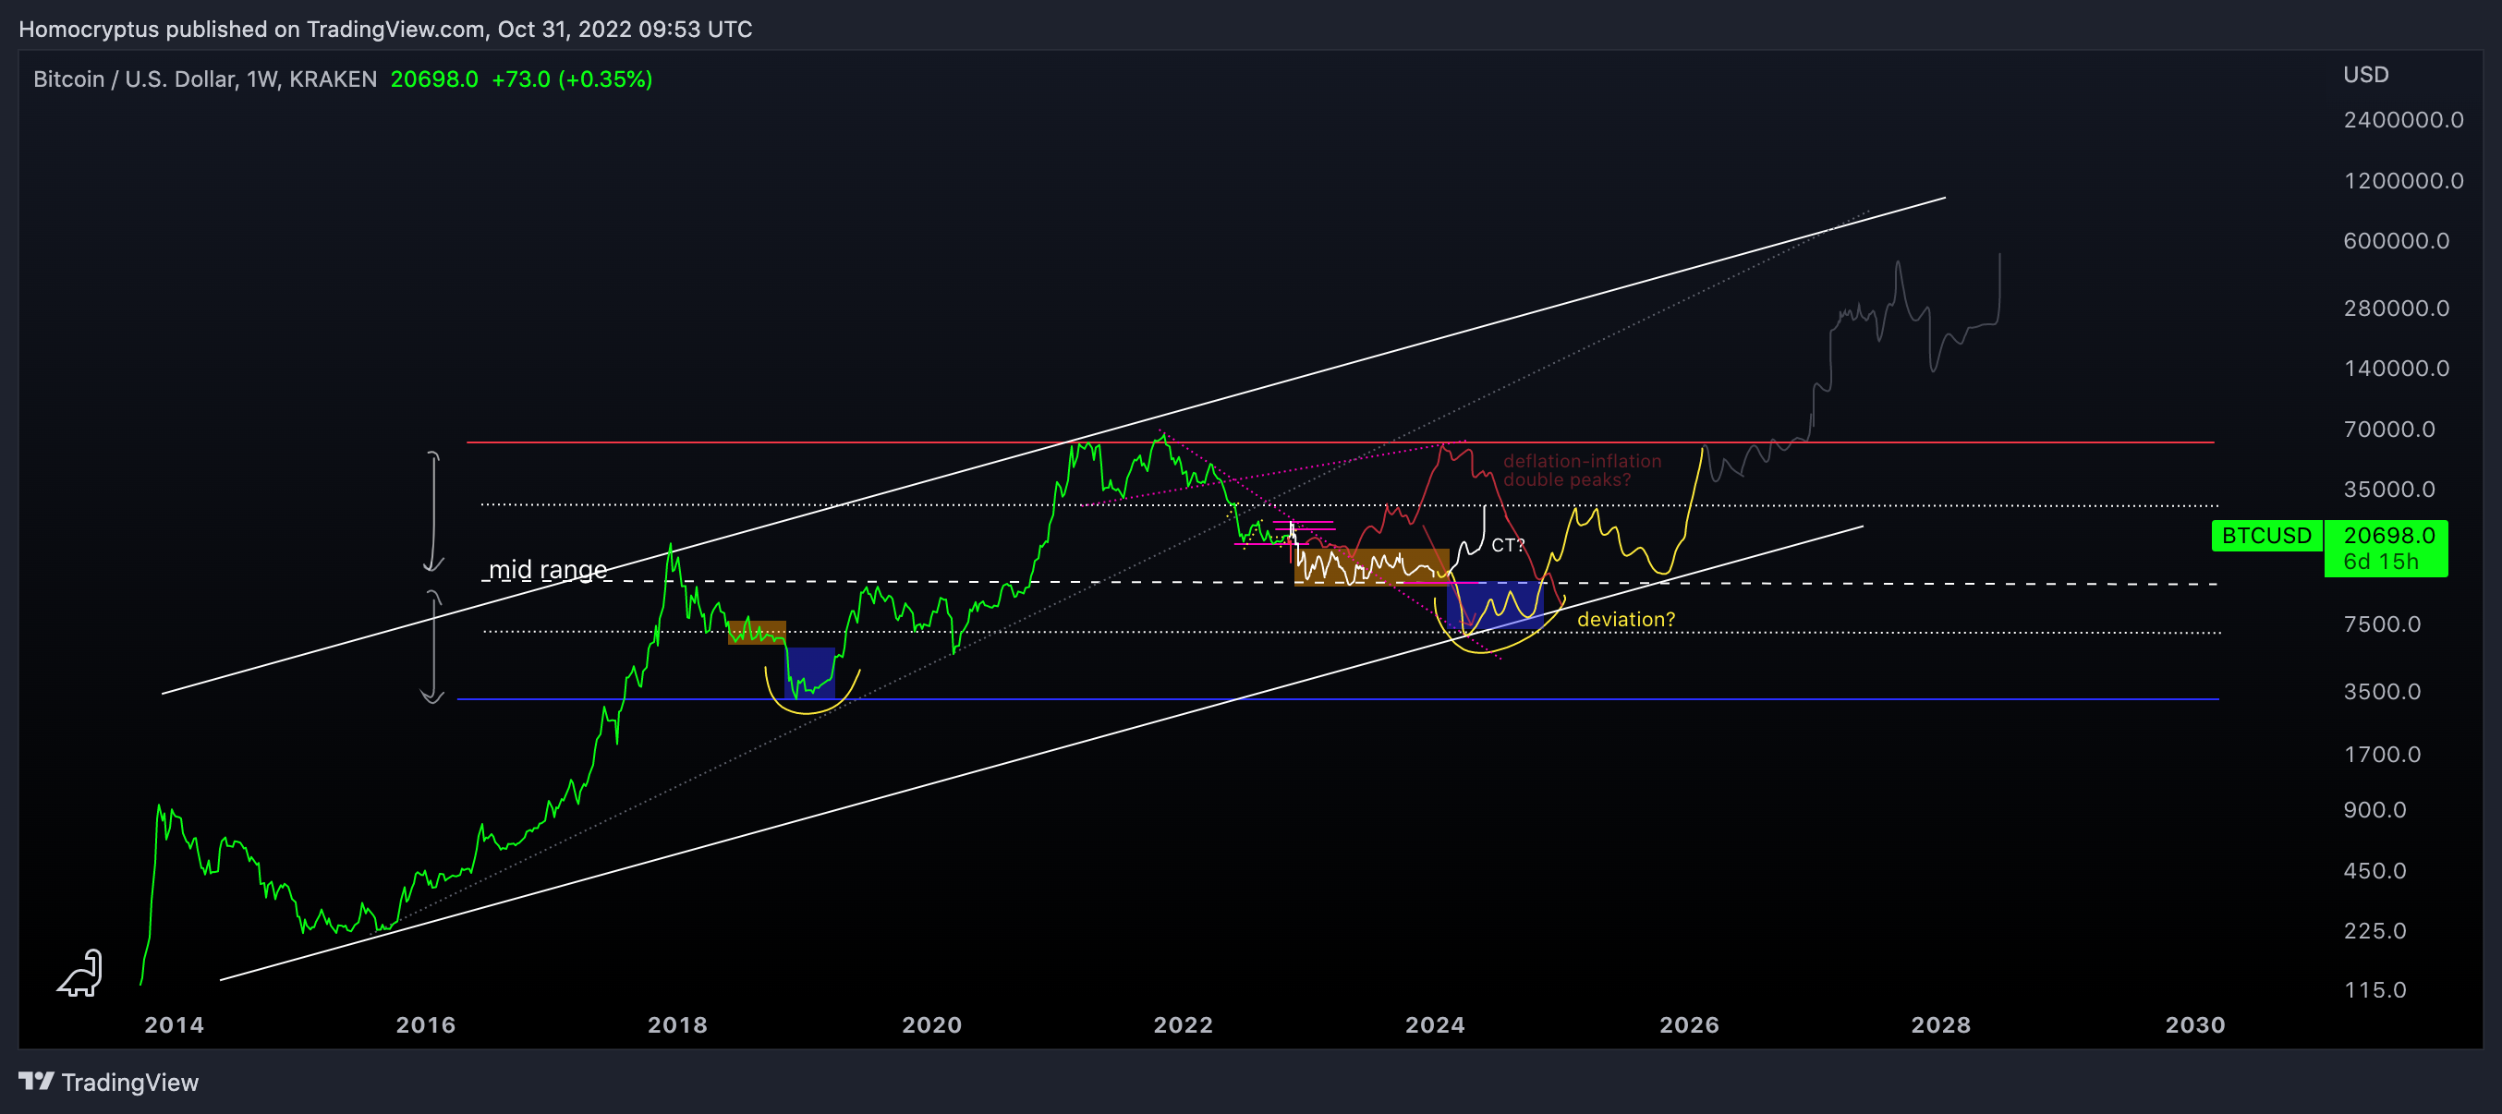Click the publisher line Homocryptus published
This screenshot has height=1114, width=2502.
(x=384, y=30)
